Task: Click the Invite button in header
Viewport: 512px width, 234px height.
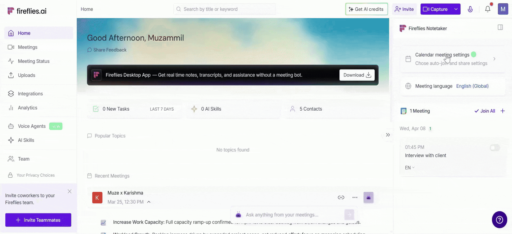Action: tap(404, 9)
